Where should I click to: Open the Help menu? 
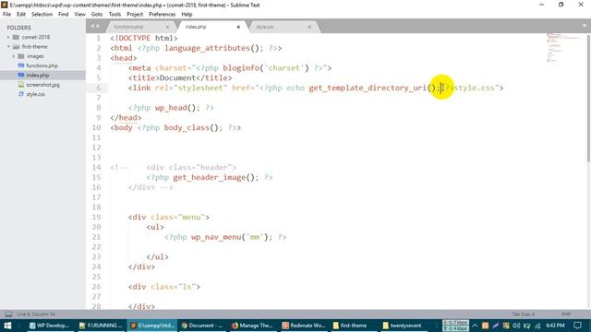click(187, 15)
